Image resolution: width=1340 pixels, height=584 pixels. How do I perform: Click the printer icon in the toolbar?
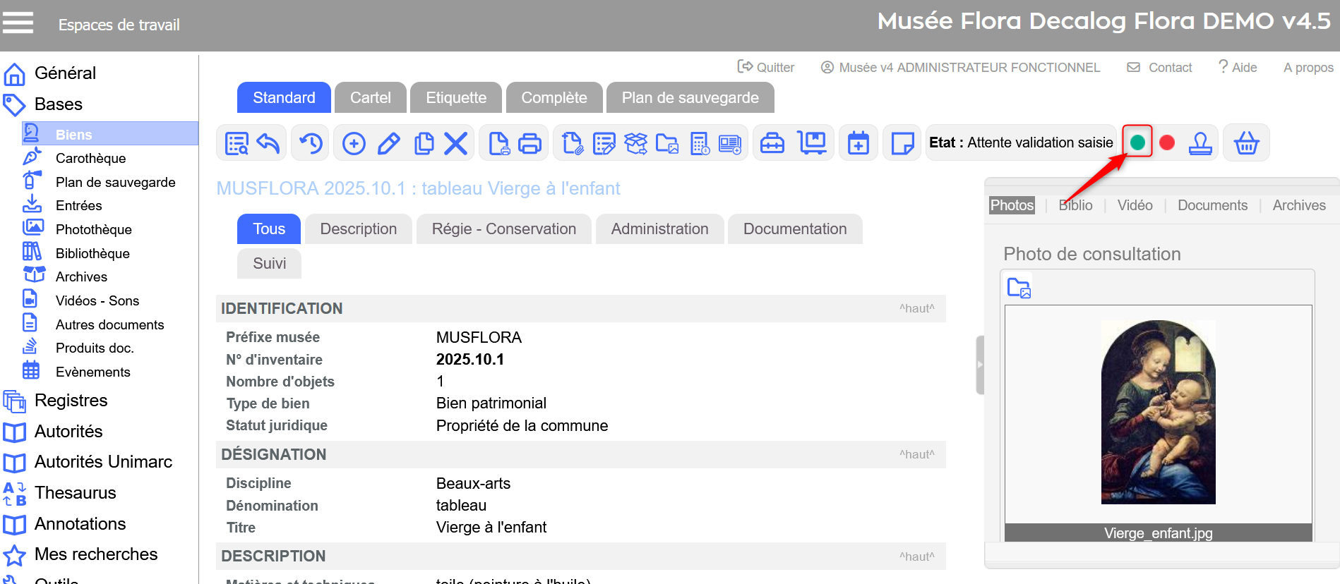pos(530,143)
